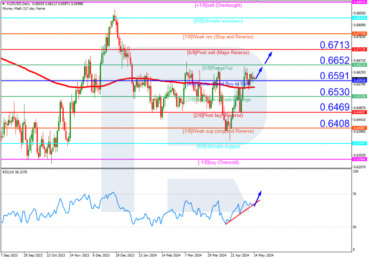Screen dimensions: 368x259
Task: Click the 7 Mar 2024 date label
Action: point(193,255)
